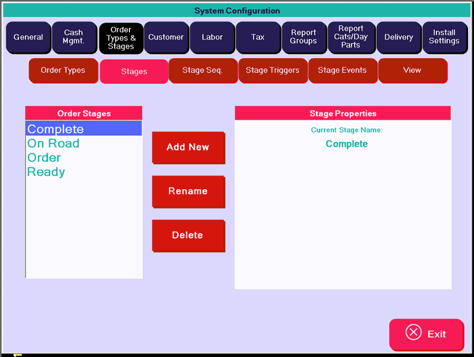Click the System Configuration title bar
The image size is (474, 357).
[237, 11]
